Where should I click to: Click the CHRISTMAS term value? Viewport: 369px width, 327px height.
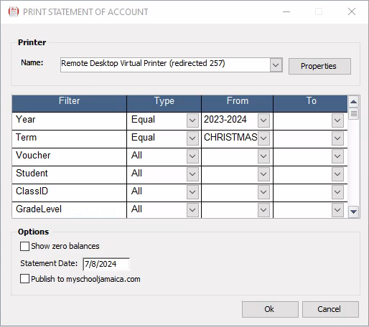click(x=230, y=137)
